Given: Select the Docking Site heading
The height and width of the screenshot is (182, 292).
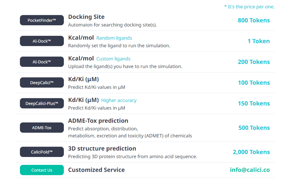Looking at the screenshot, I should pos(86,17).
